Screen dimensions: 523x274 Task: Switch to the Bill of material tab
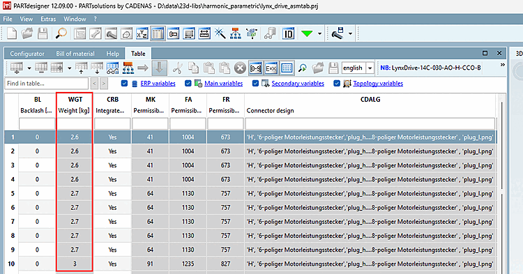pyautogui.click(x=75, y=54)
